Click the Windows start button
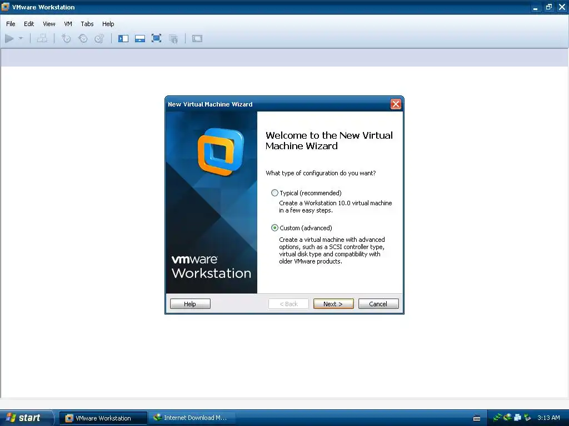 click(26, 418)
